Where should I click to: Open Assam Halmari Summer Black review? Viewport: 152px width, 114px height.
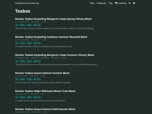(x=42, y=73)
